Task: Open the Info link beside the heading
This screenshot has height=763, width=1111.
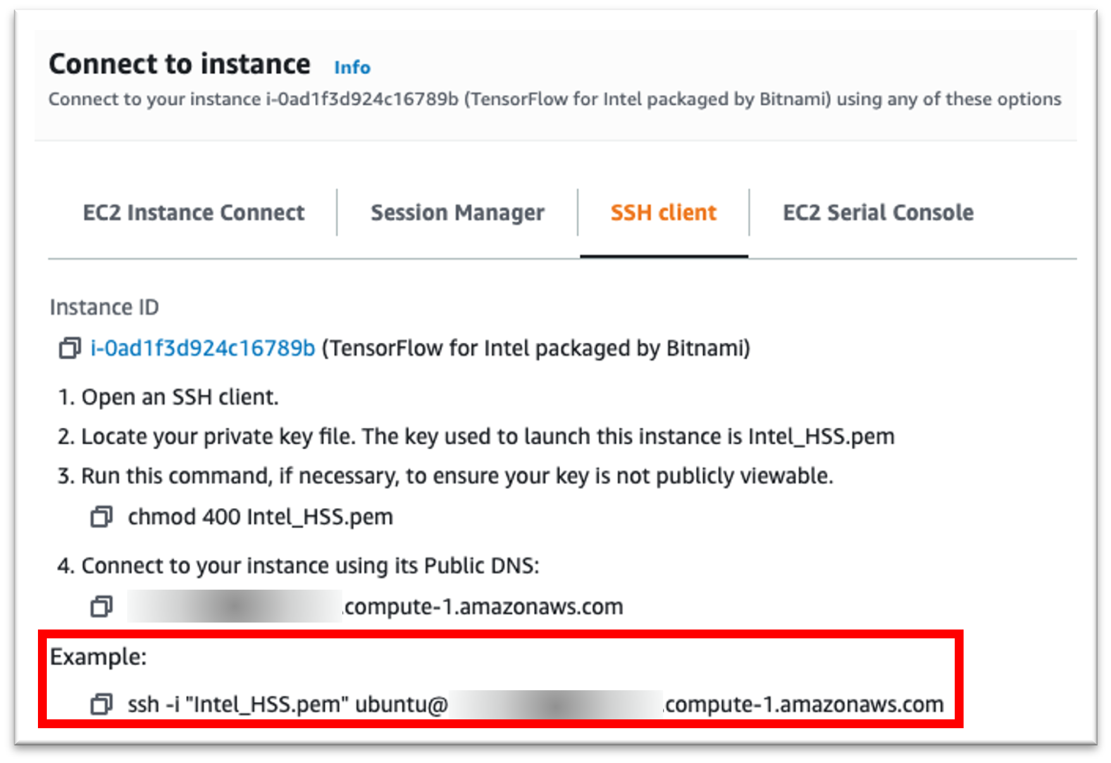Action: [352, 67]
